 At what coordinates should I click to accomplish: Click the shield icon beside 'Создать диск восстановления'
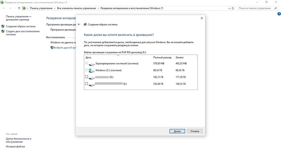(x=3, y=32)
